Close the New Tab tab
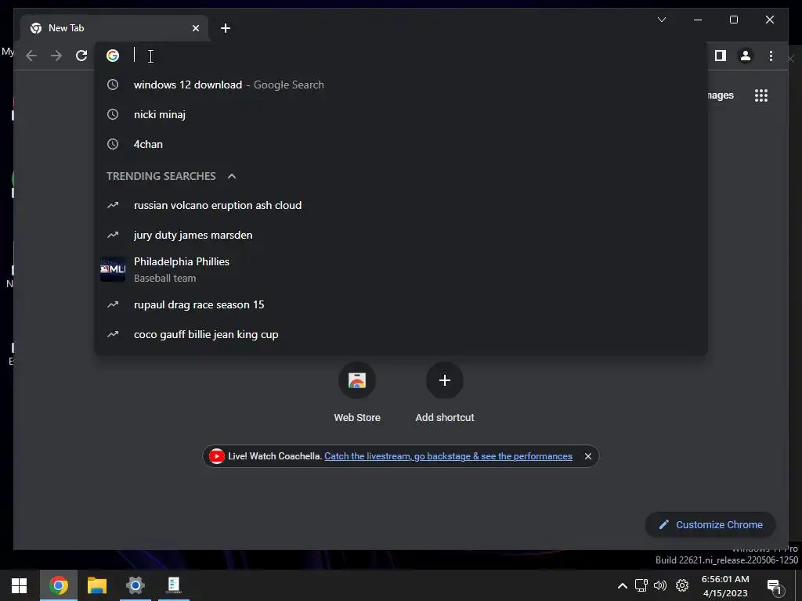The image size is (802, 601). pyautogui.click(x=195, y=28)
